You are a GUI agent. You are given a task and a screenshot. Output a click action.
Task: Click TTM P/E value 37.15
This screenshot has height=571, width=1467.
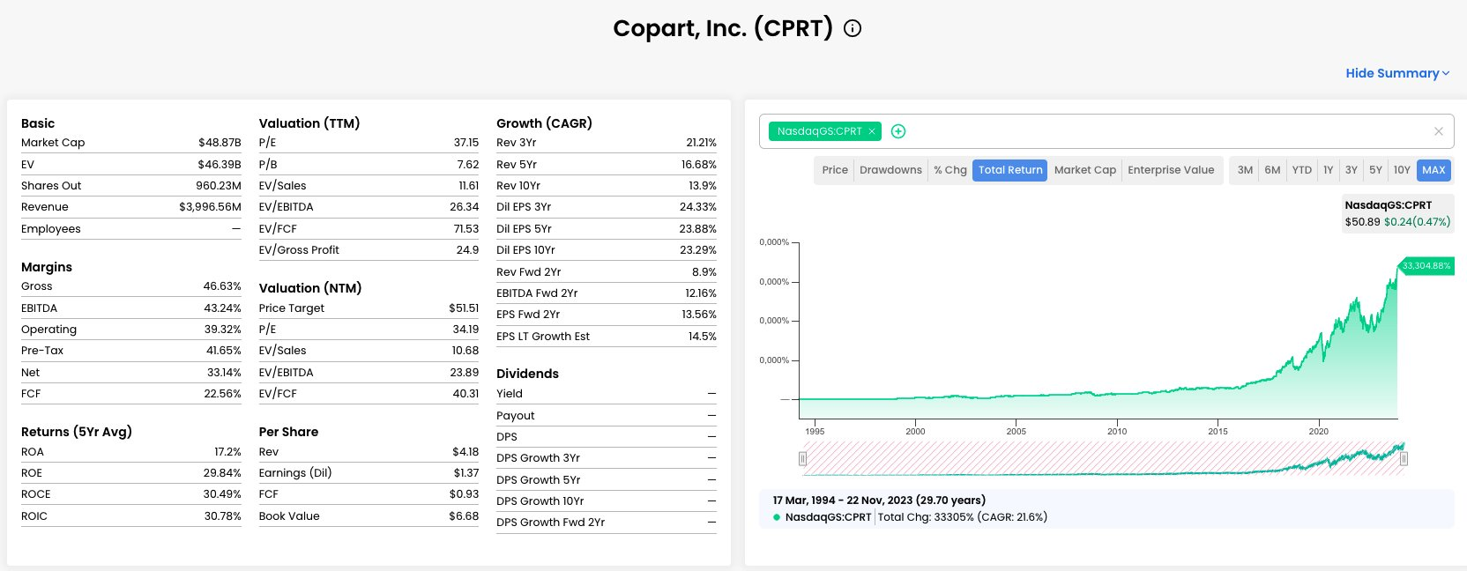point(466,143)
